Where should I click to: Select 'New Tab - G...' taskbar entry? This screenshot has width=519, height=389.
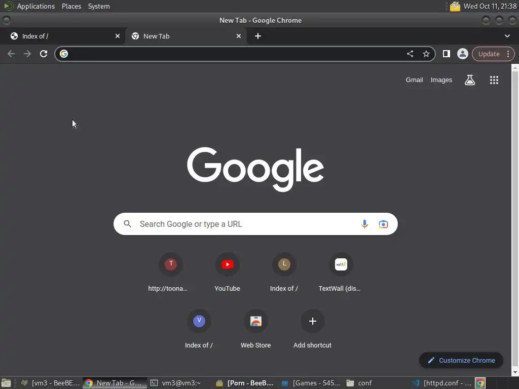pyautogui.click(x=115, y=383)
